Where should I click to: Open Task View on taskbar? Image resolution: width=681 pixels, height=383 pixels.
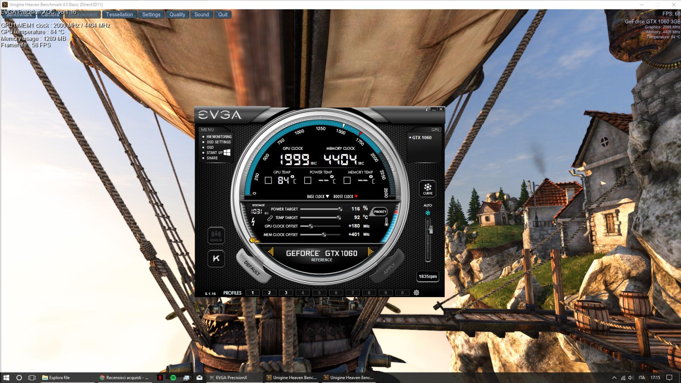pyautogui.click(x=32, y=378)
